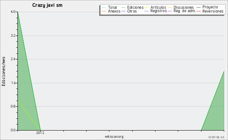Click the y-axis value 4.0
The height and width of the screenshot is (140, 228).
13,12
